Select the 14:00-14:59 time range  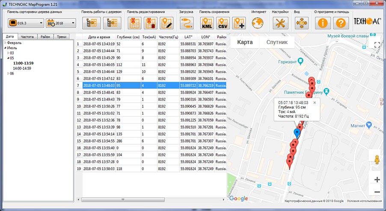click(x=22, y=68)
